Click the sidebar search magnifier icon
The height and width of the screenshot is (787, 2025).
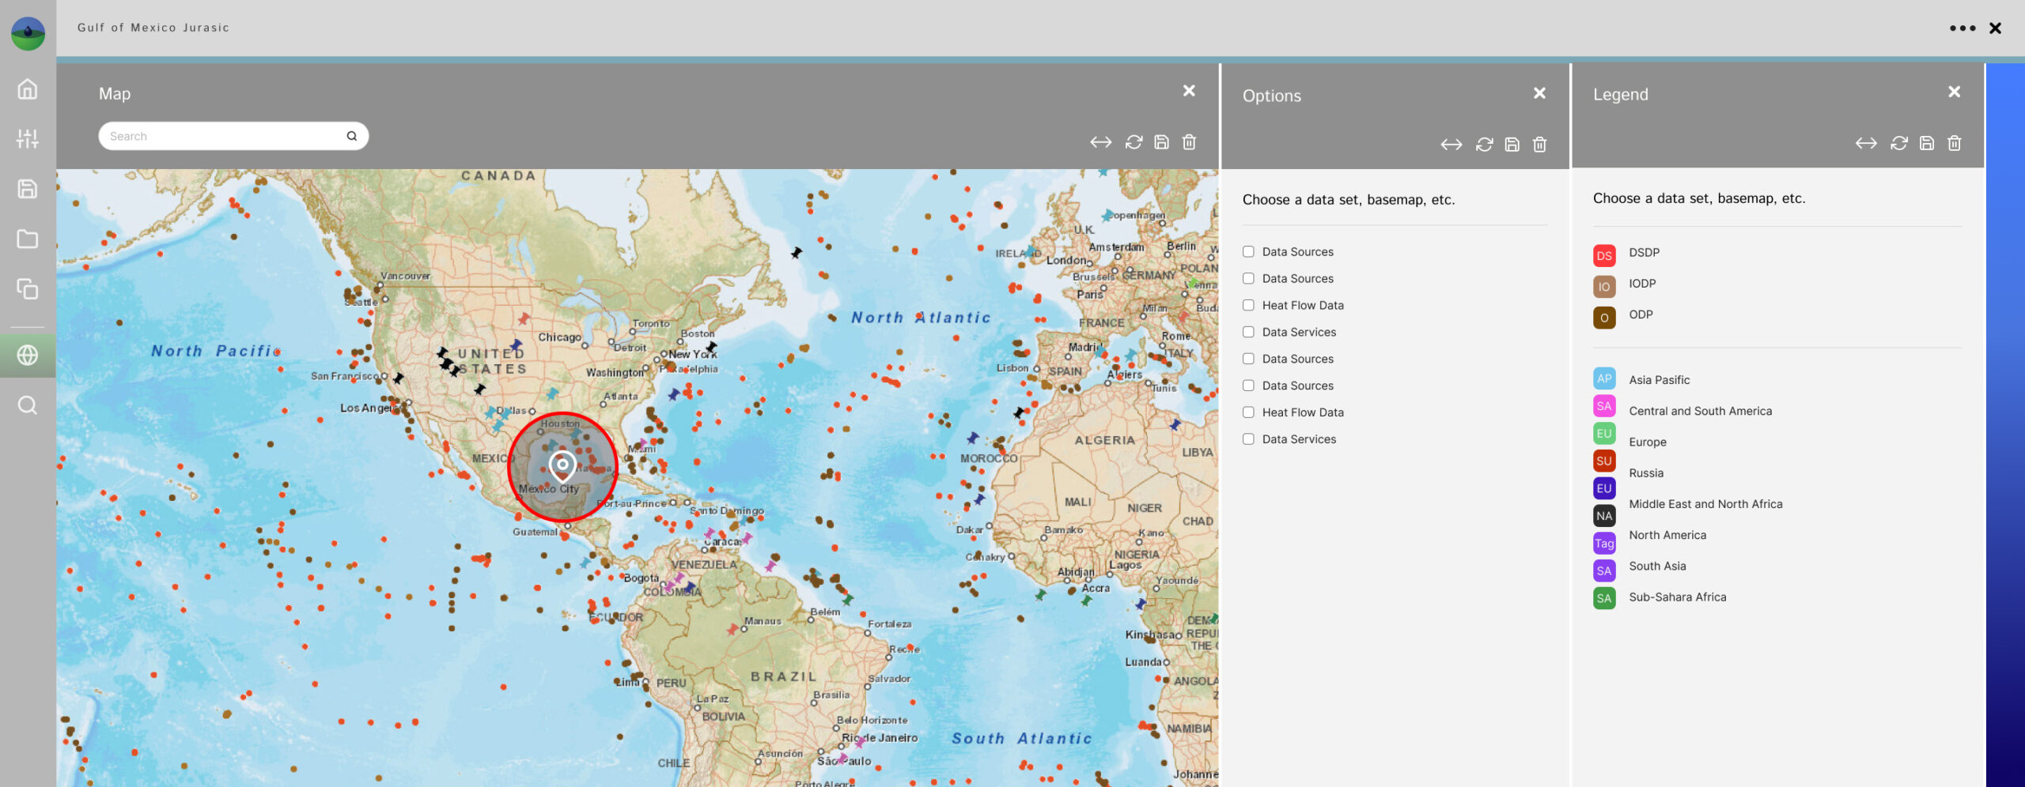[x=28, y=405]
